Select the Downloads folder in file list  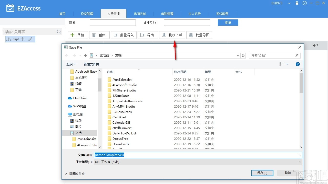(121, 144)
